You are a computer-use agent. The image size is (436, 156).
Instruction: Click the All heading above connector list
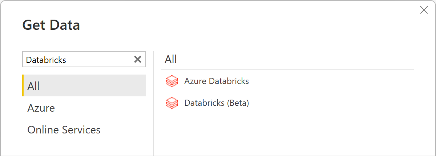click(x=171, y=59)
